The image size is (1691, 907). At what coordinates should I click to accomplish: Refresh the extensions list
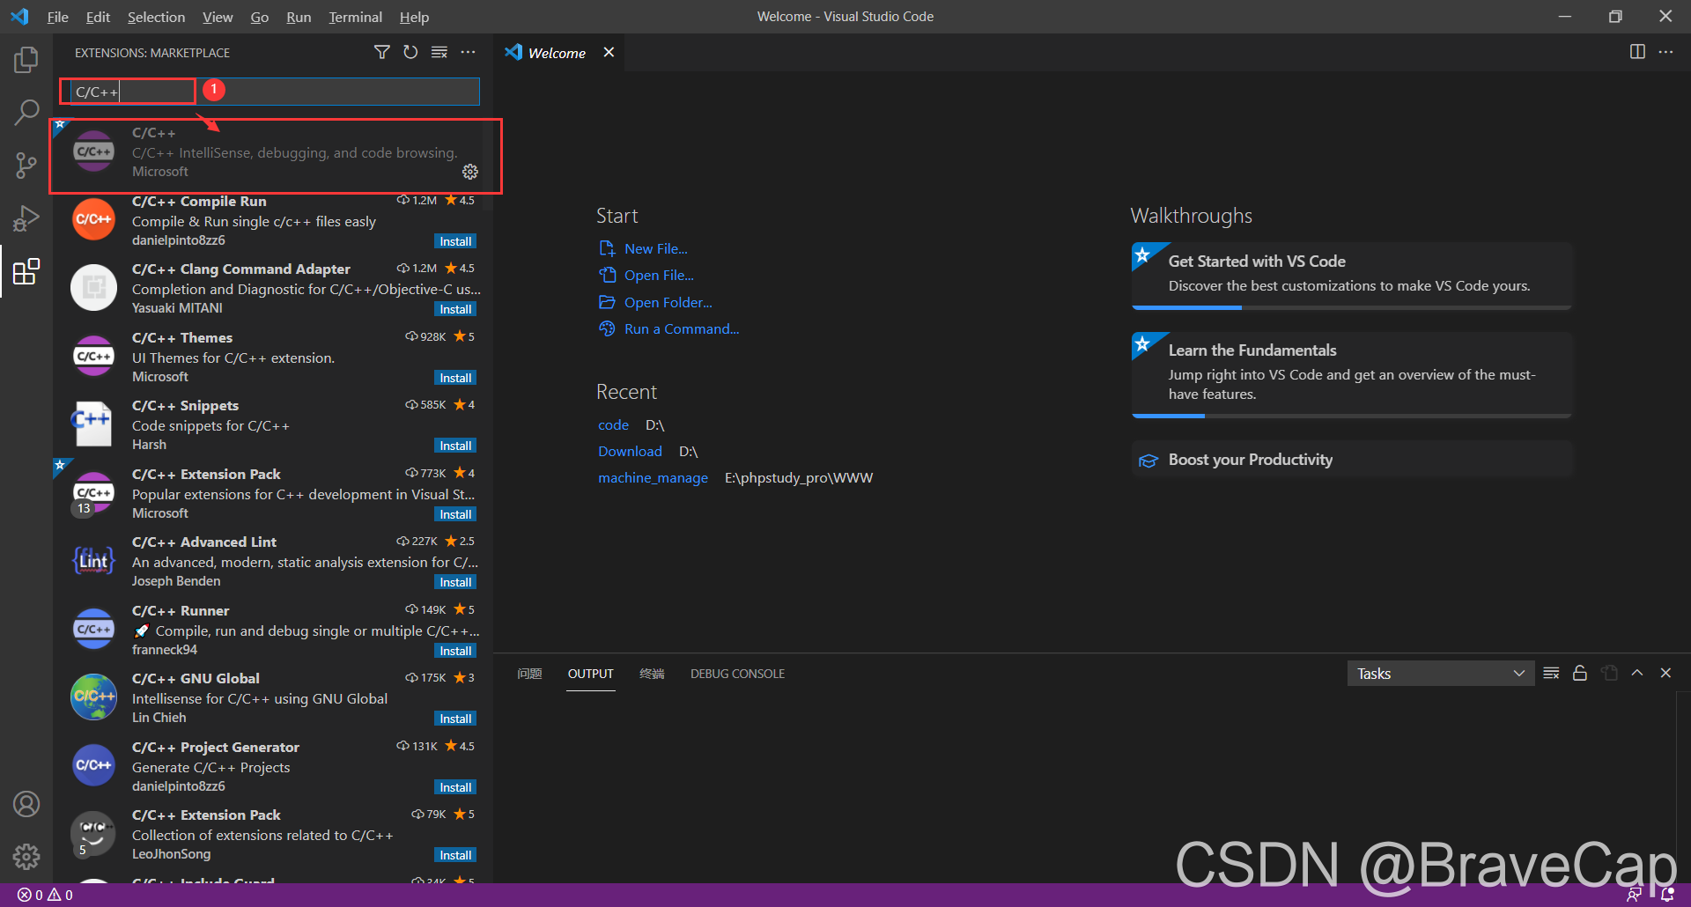tap(410, 53)
